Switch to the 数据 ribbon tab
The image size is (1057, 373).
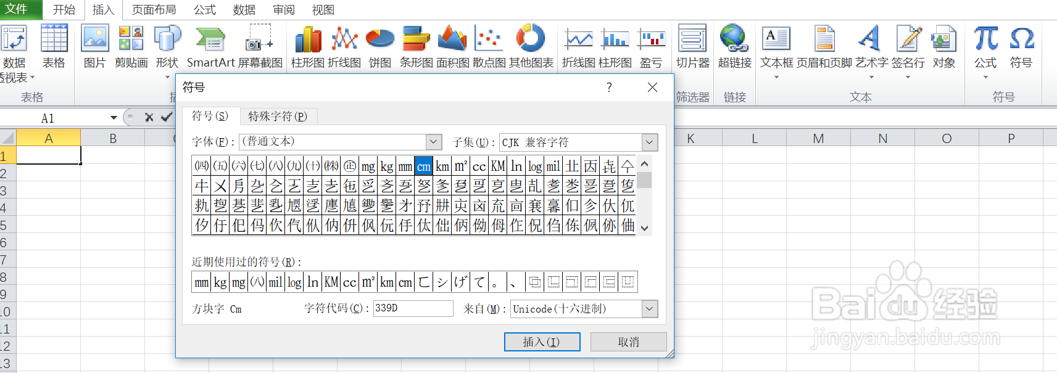(x=244, y=10)
